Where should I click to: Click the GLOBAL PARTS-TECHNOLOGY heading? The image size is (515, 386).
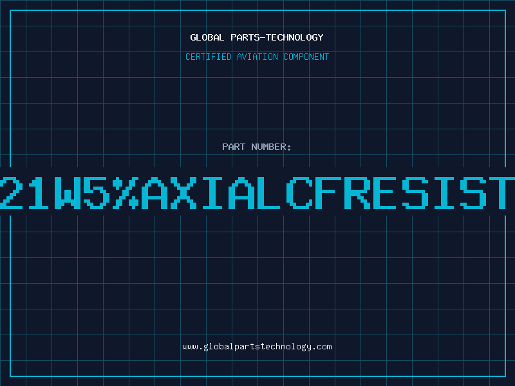tap(257, 37)
